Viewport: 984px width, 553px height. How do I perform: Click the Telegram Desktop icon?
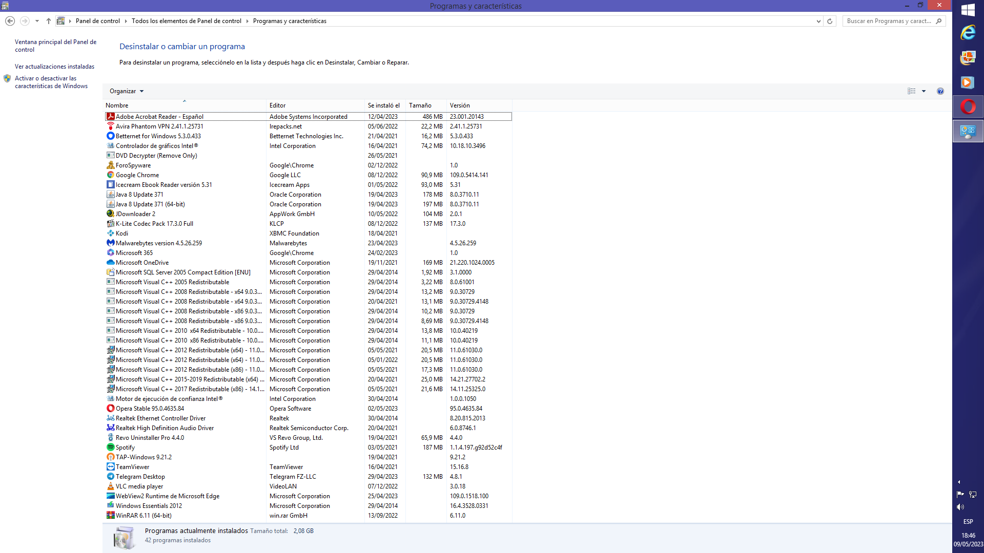110,477
